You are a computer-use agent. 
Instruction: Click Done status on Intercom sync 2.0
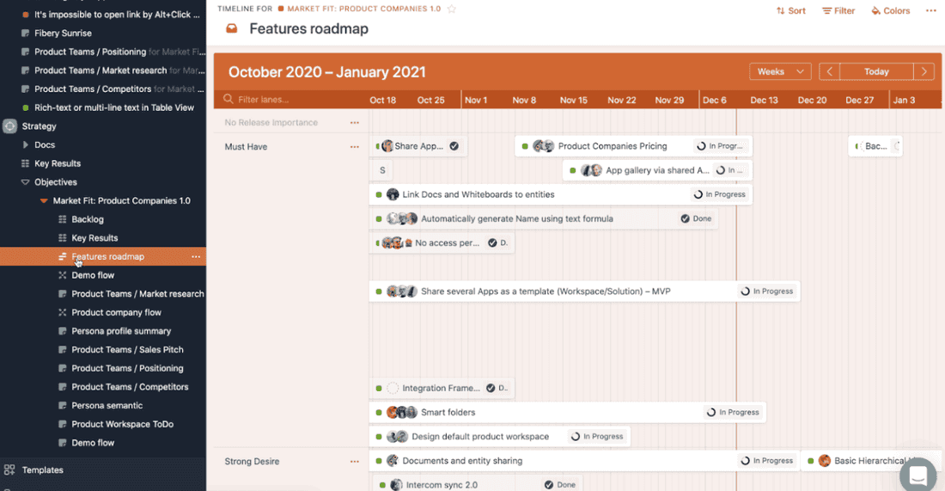point(560,484)
